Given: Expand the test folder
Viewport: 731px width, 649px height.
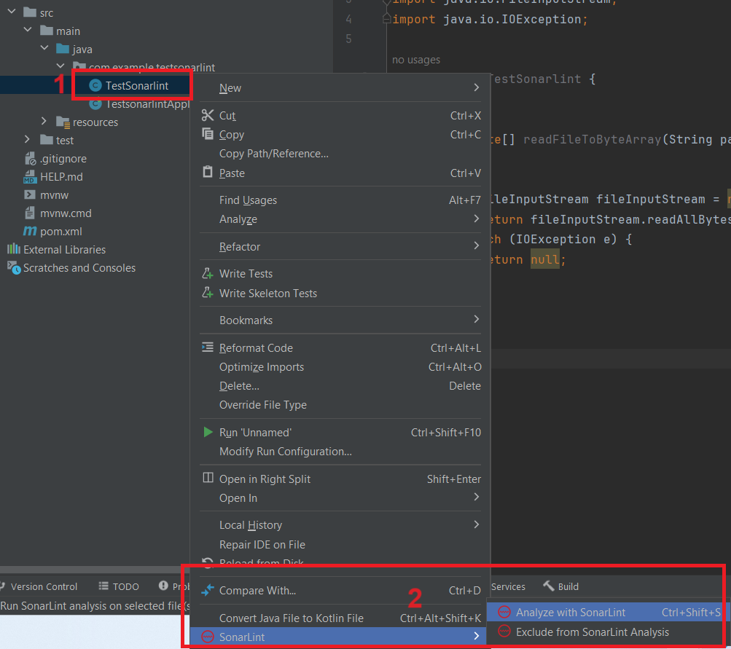Looking at the screenshot, I should click(27, 139).
